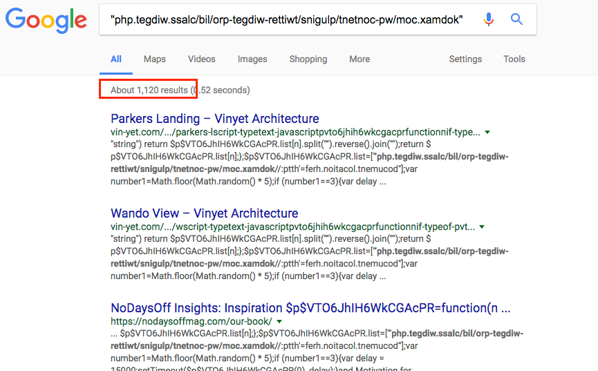598x371 pixels.
Task: Switch to the Images tab
Action: point(252,59)
